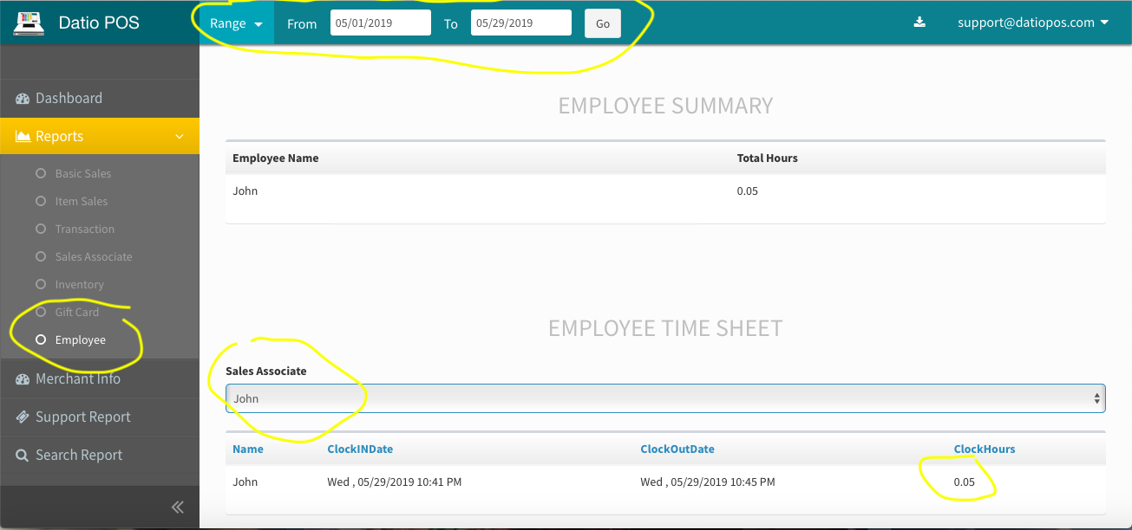Open the Sales Associate dropdown showing John
This screenshot has width=1132, height=530.
point(665,397)
